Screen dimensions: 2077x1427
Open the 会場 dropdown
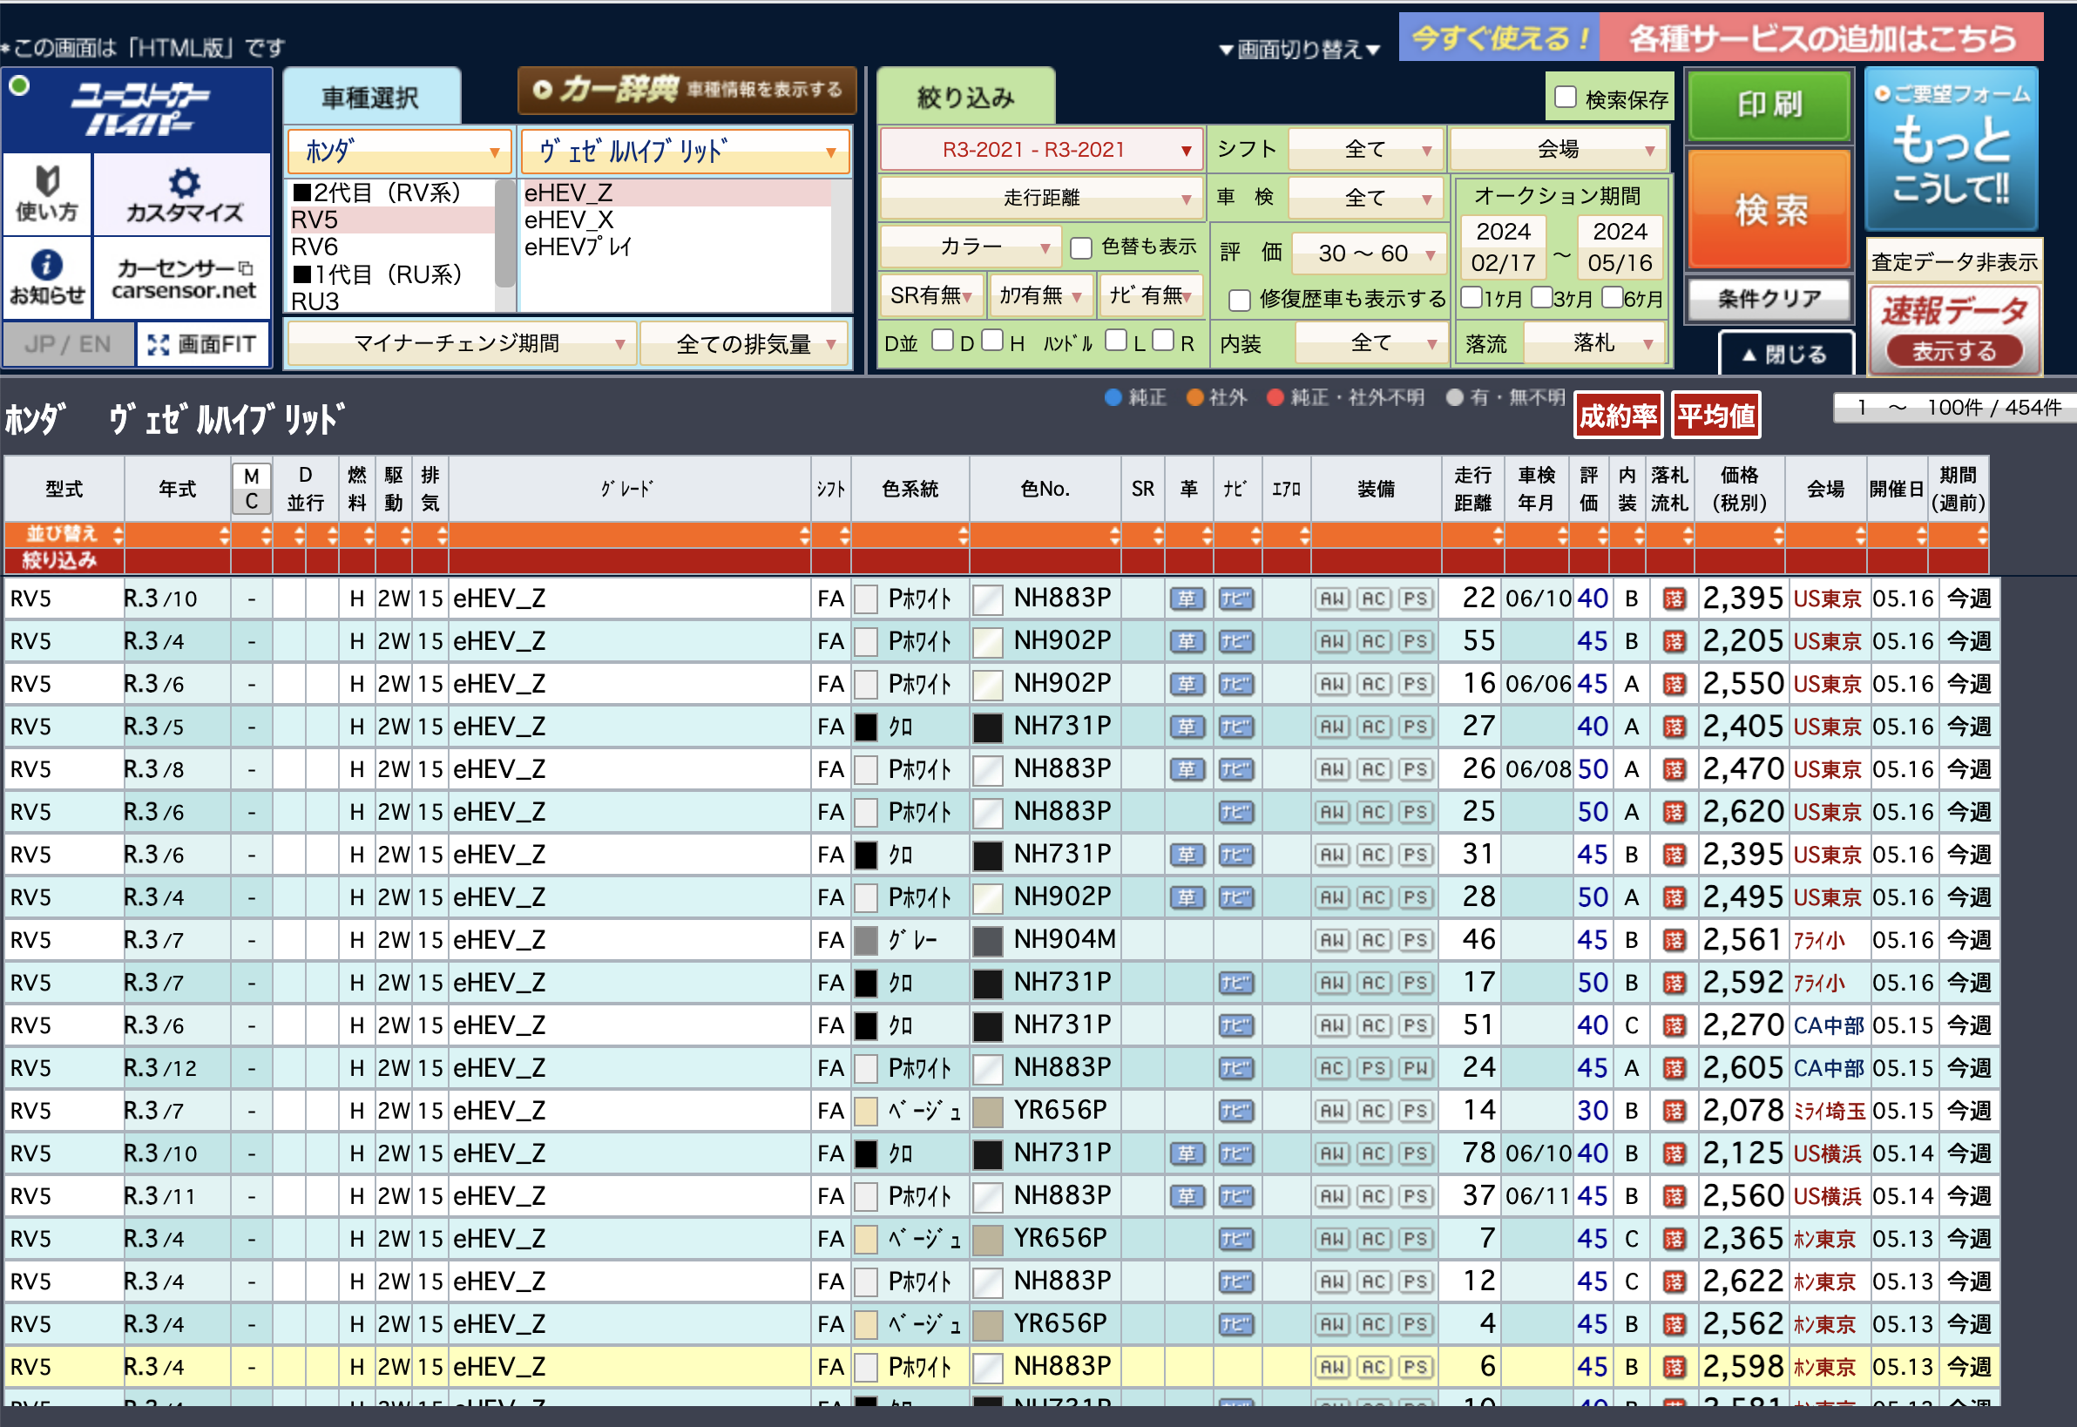point(1558,149)
